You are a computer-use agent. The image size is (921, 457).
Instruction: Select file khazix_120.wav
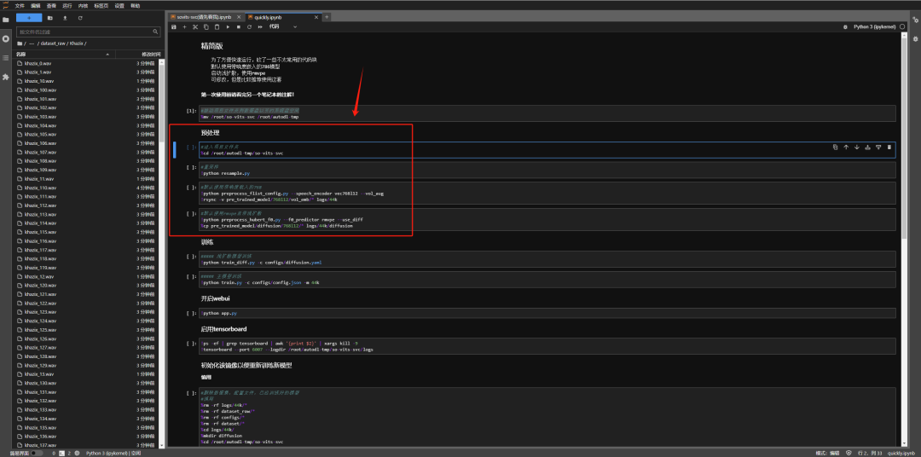pos(86,285)
